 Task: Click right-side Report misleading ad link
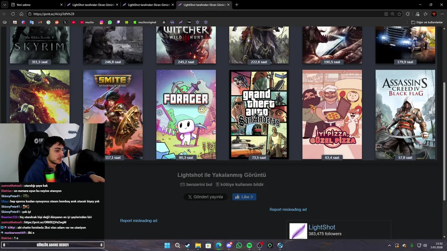point(288,210)
